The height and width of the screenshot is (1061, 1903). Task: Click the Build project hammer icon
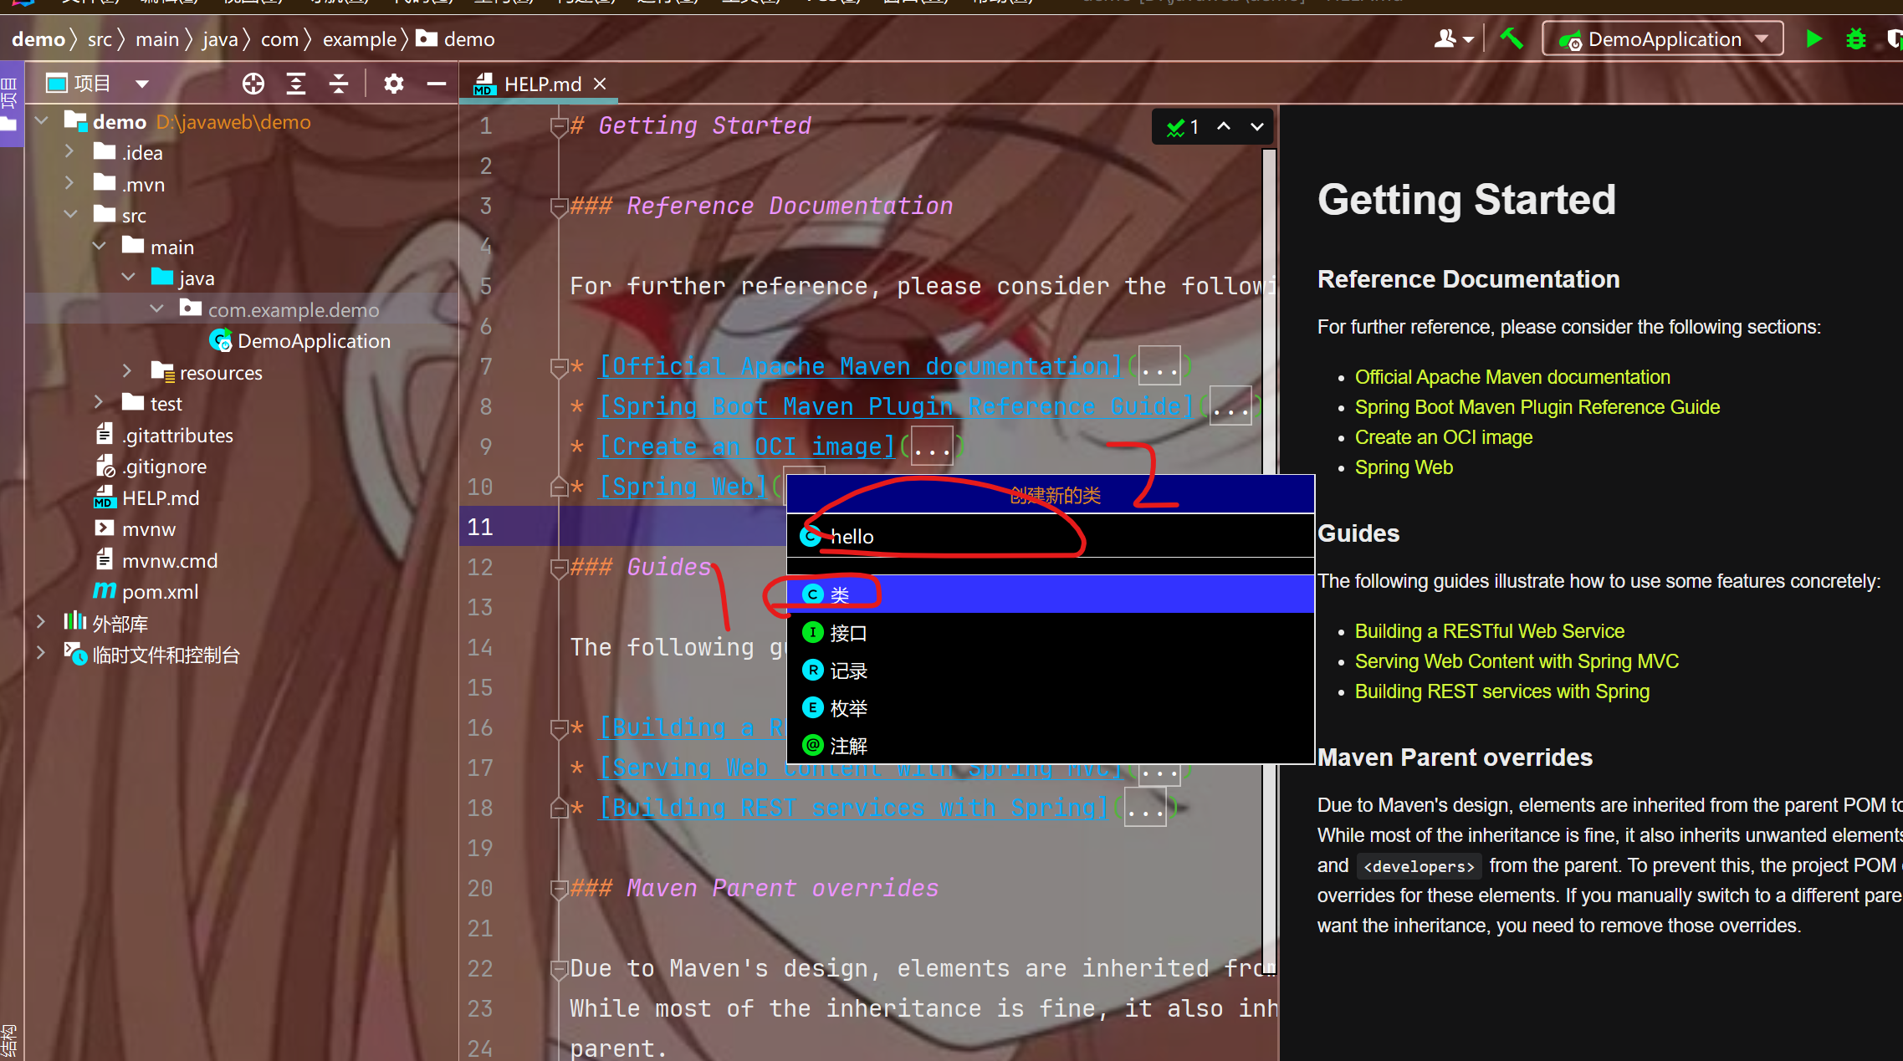[x=1511, y=39]
